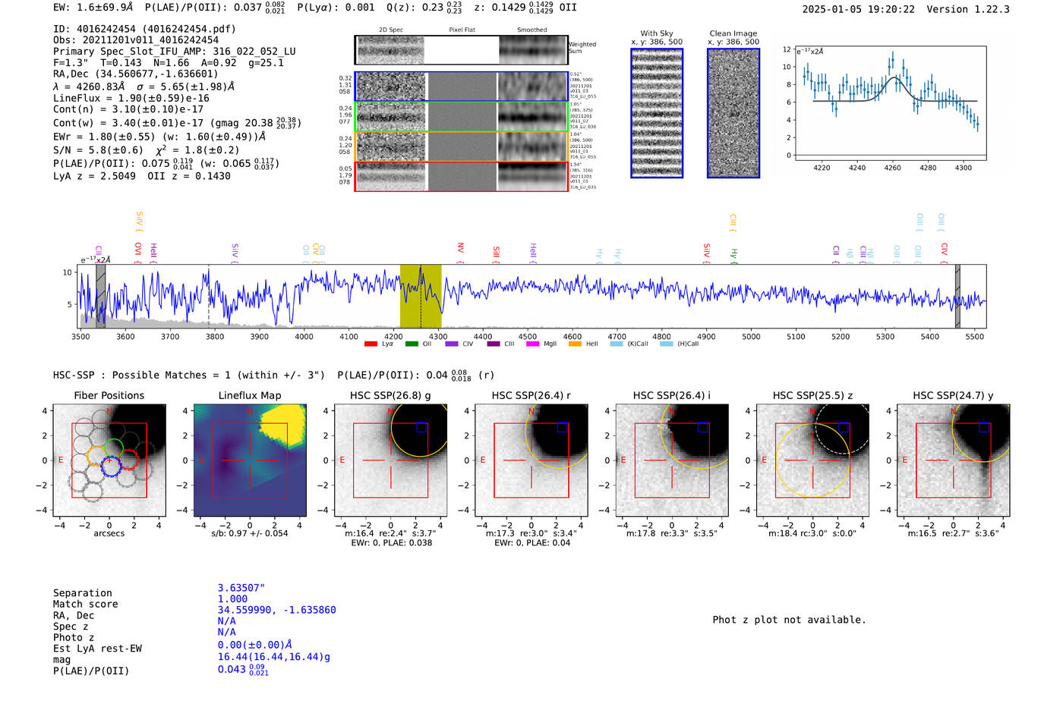Image resolution: width=1063 pixels, height=723 pixels.
Task: Select the blue-bordered 2D spectrum row
Action: pos(462,86)
